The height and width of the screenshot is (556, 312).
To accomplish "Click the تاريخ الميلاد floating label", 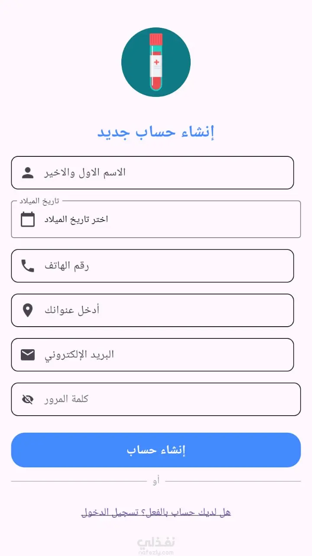I will (39, 201).
